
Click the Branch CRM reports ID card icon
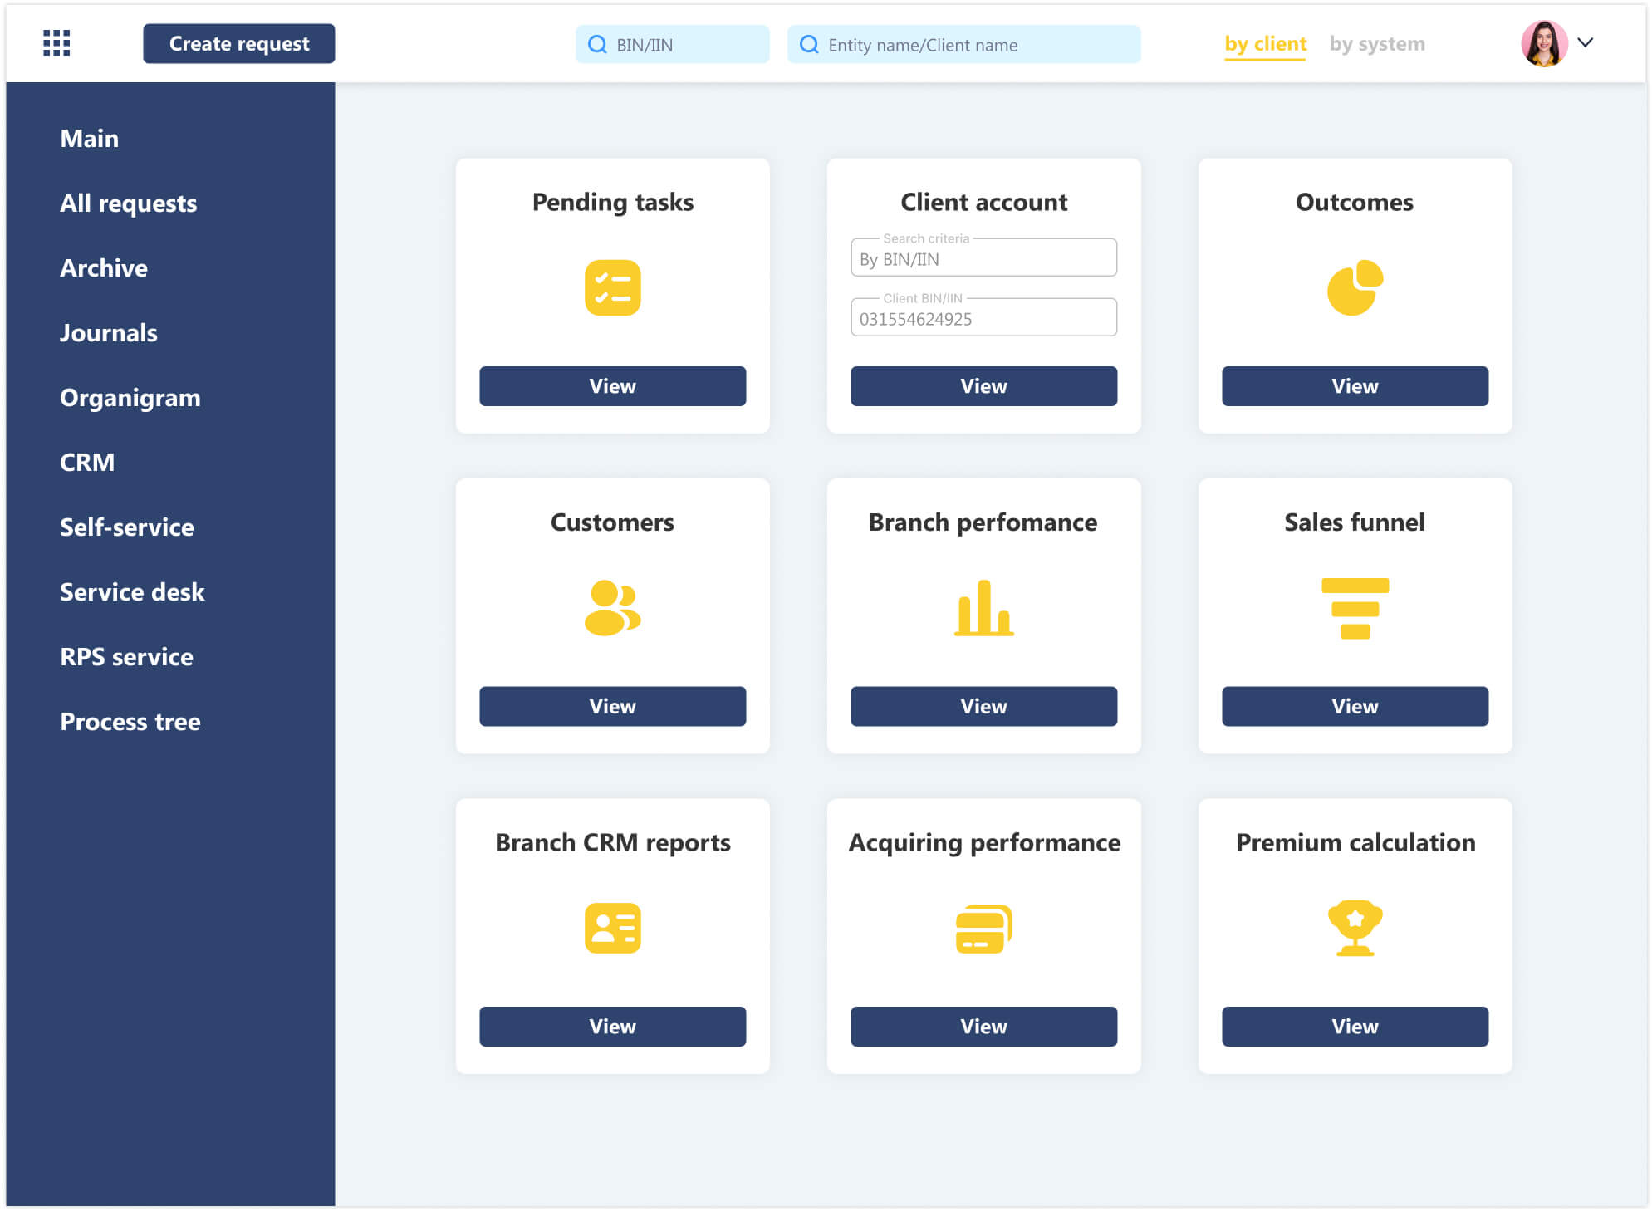(612, 928)
